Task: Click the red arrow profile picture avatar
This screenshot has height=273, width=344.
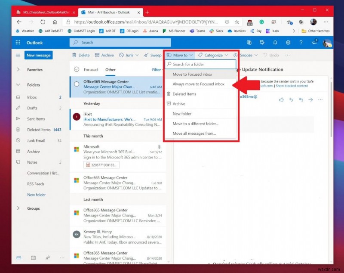Action: [x=327, y=43]
